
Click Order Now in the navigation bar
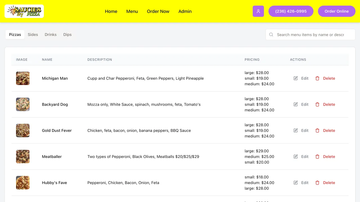point(158,11)
